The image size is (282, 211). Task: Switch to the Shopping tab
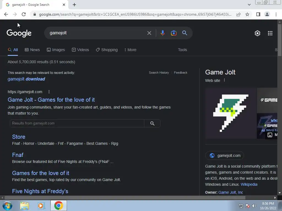(107, 50)
